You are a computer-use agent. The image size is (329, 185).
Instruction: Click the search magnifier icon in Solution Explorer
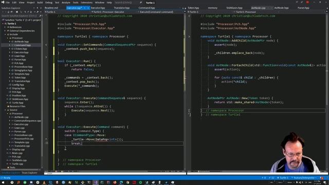40,16
